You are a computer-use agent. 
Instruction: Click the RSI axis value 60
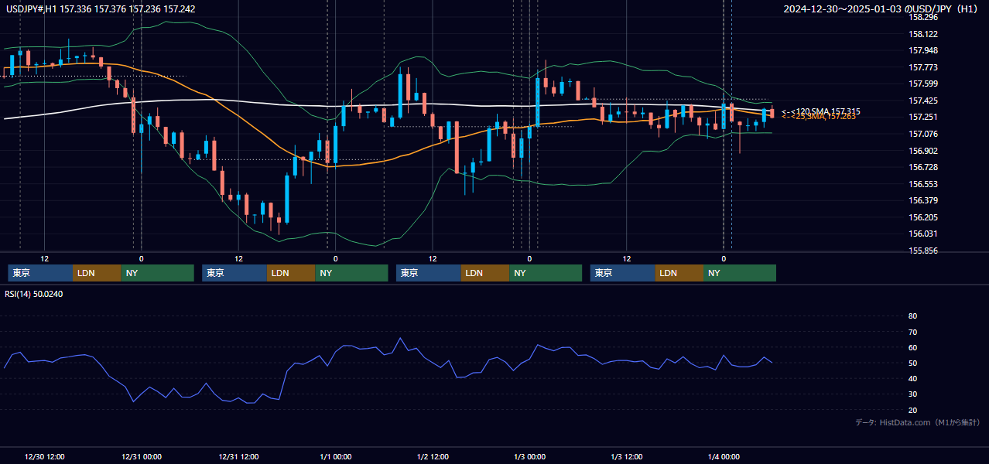tap(912, 347)
